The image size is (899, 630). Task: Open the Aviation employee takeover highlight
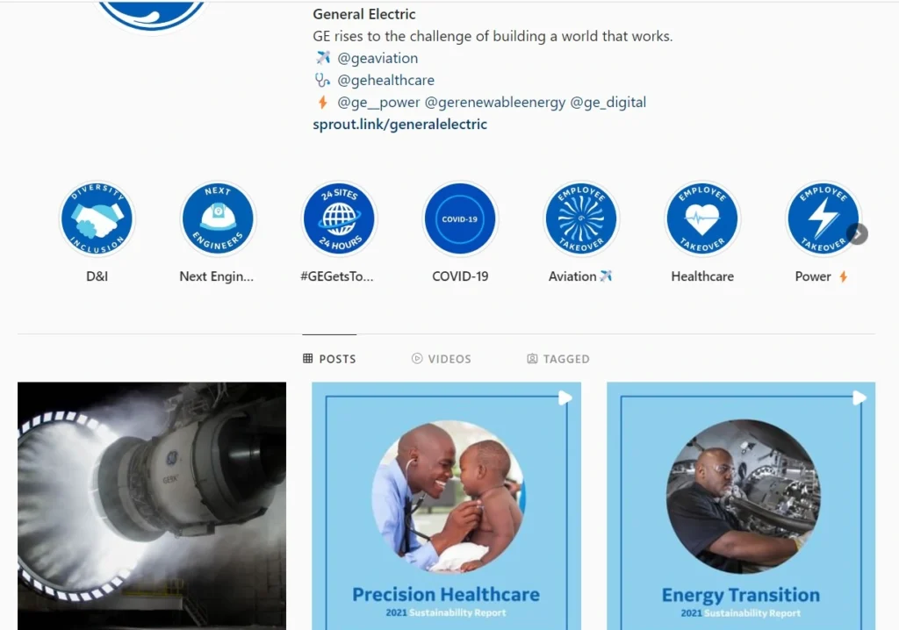coord(581,219)
